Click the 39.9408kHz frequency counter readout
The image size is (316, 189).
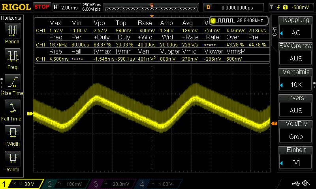239,20
